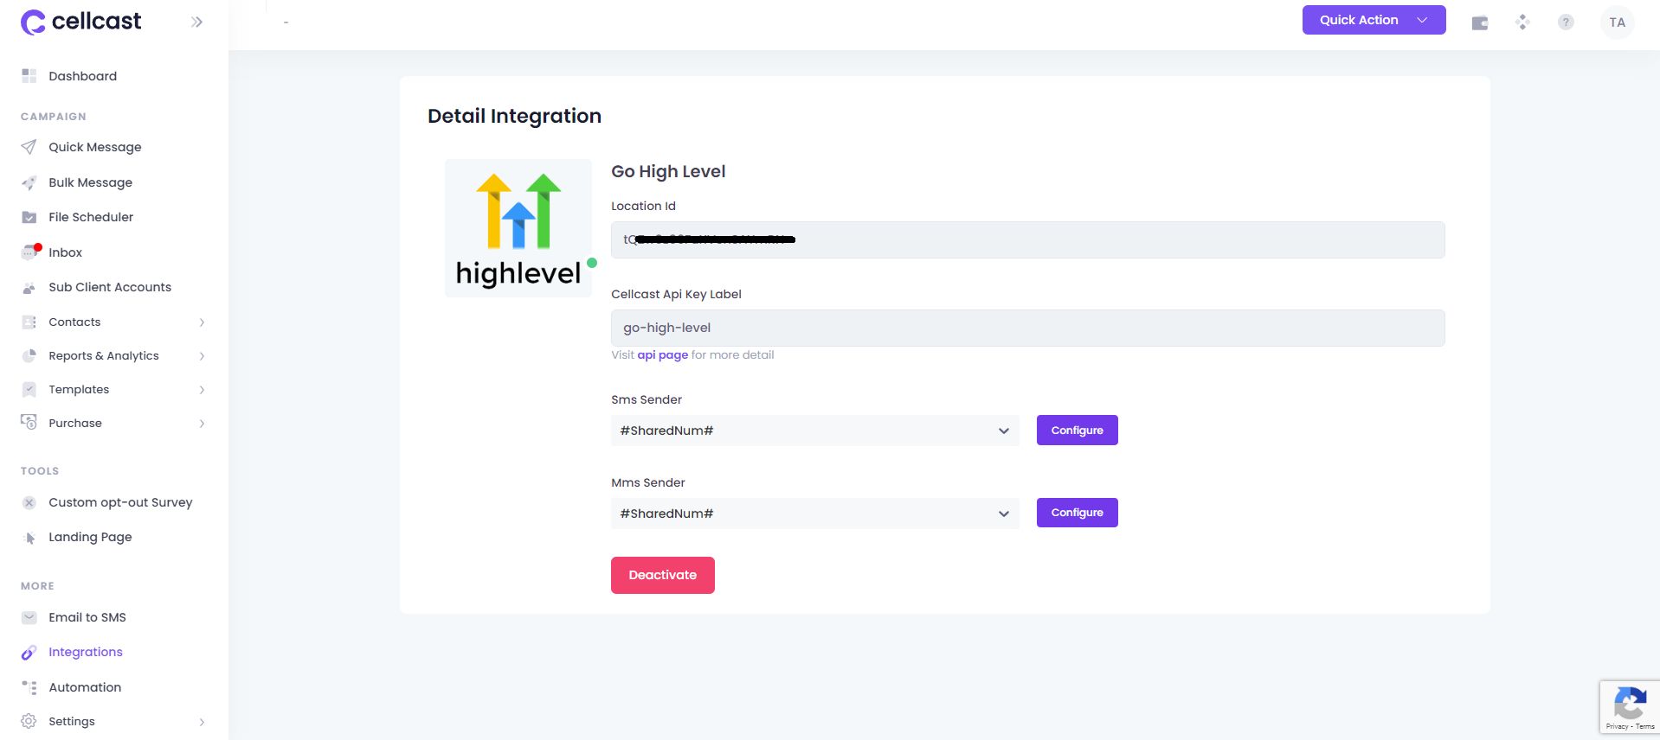
Task: Click the Contacts address book icon
Action: click(29, 322)
